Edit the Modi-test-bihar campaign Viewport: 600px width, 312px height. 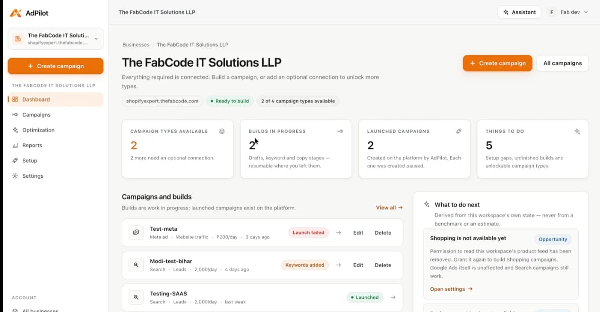(x=358, y=265)
